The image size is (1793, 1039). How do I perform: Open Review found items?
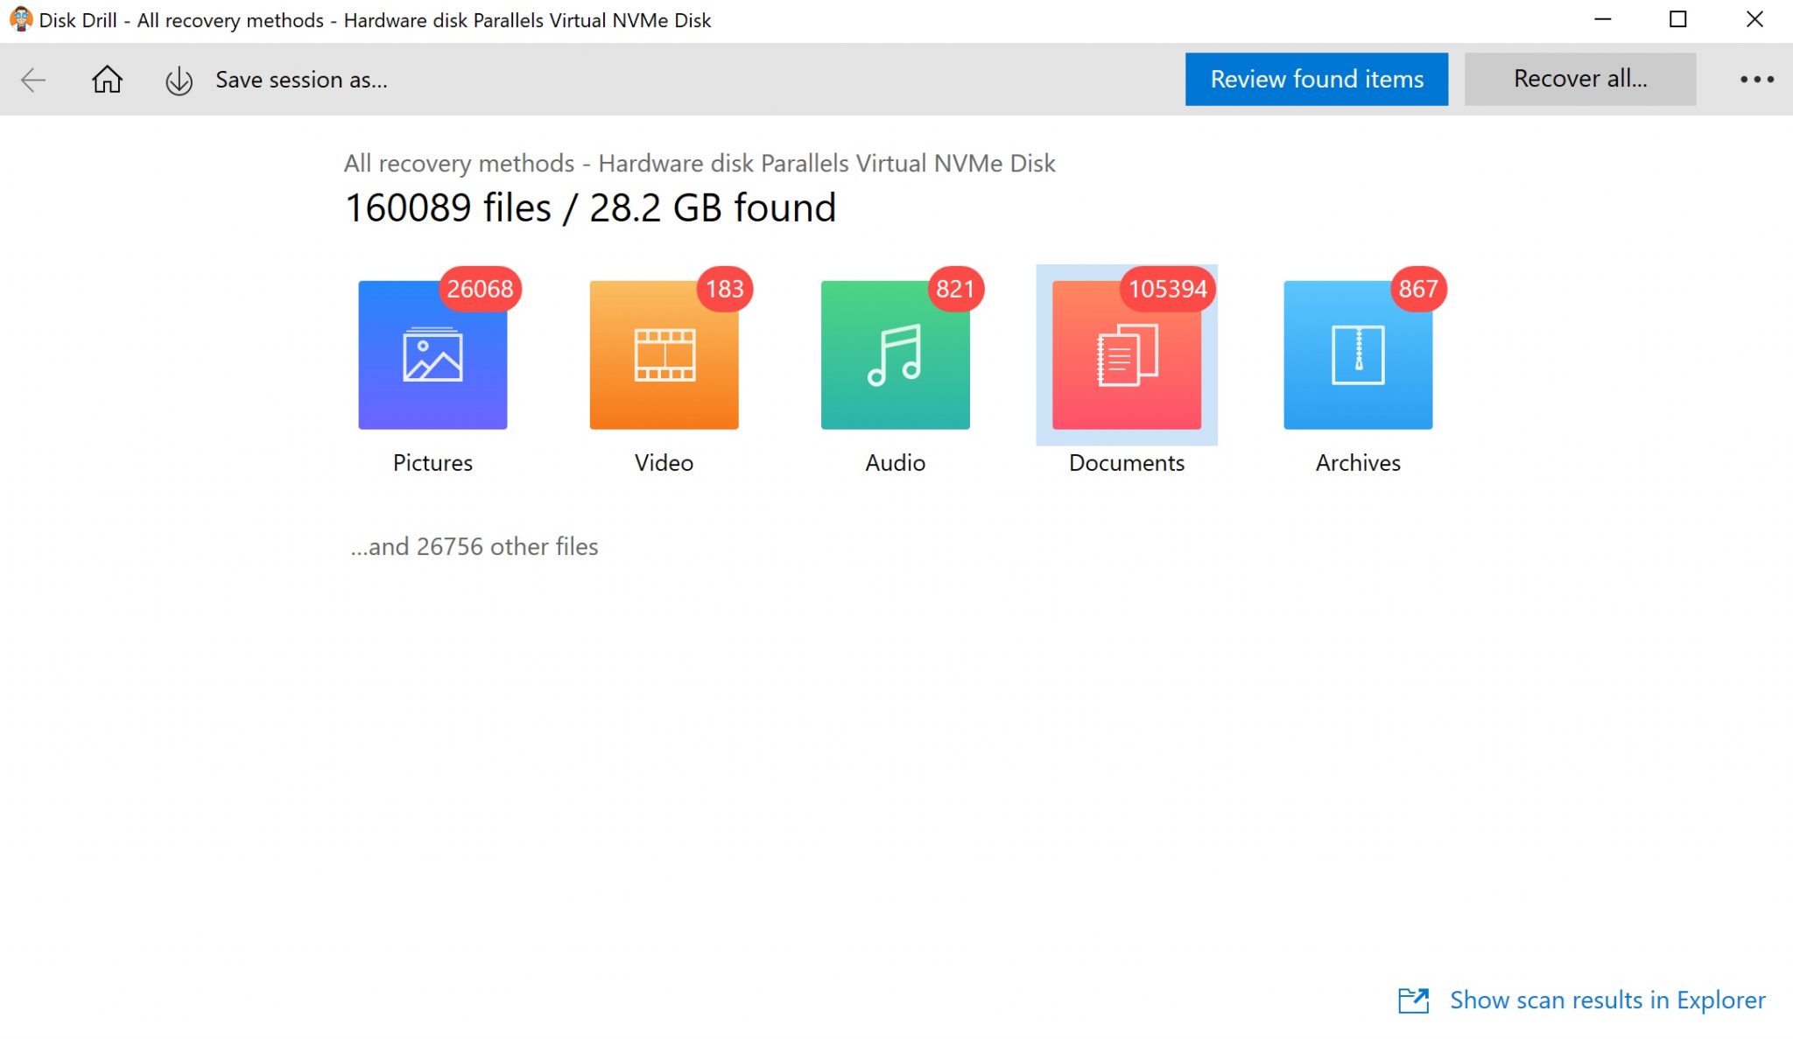click(x=1317, y=79)
